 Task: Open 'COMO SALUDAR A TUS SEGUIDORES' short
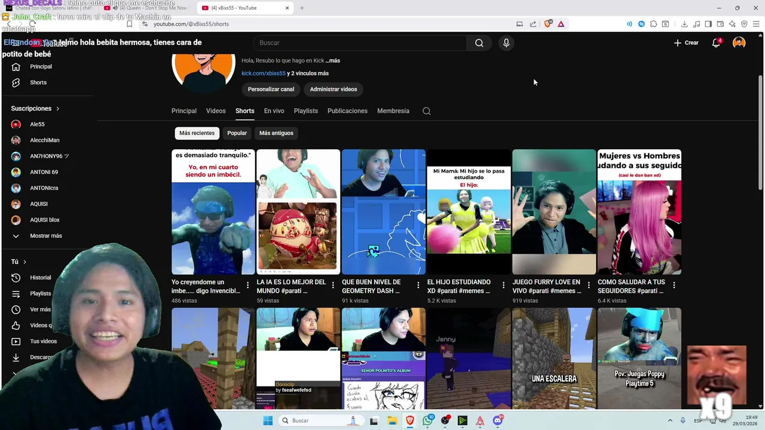click(639, 212)
